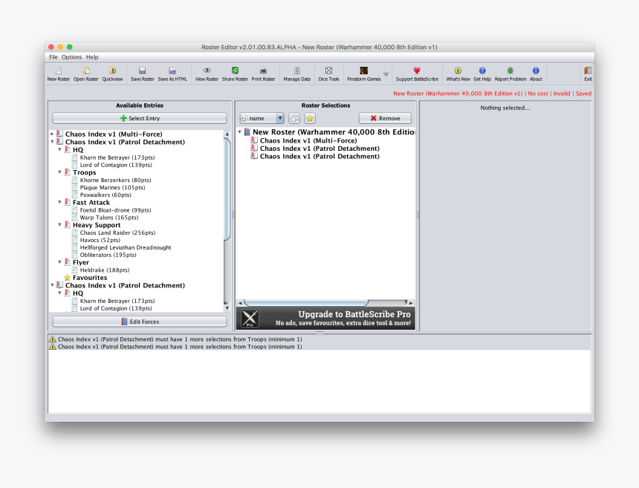Open the Options menu

click(x=72, y=57)
